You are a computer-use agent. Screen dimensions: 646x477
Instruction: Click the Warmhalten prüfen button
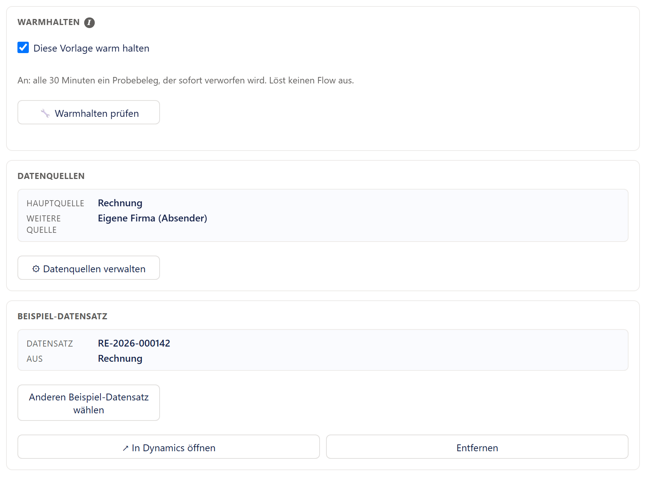click(89, 112)
